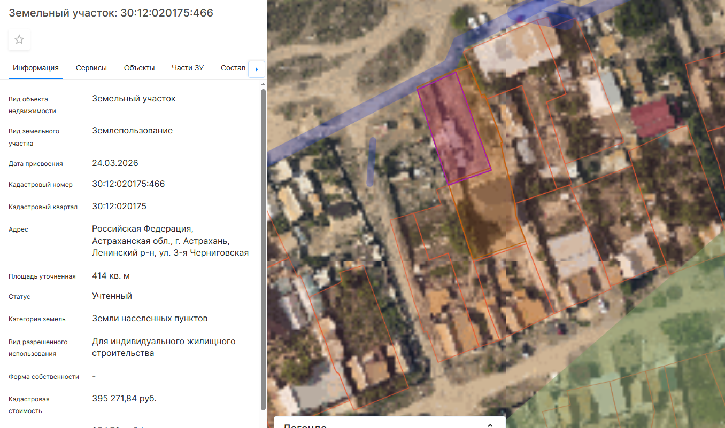Click cadastral number value 30:12:020175:466
Screen dimensions: 725x428
point(128,184)
